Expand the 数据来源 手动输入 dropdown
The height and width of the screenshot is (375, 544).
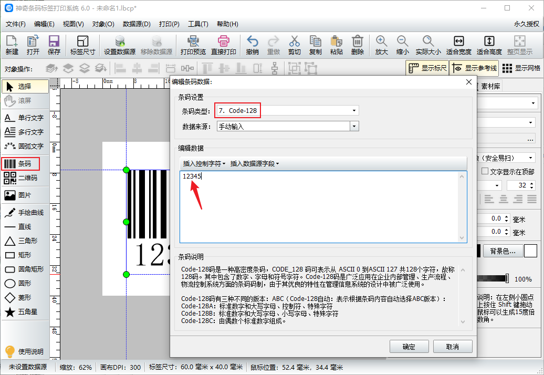click(288, 126)
